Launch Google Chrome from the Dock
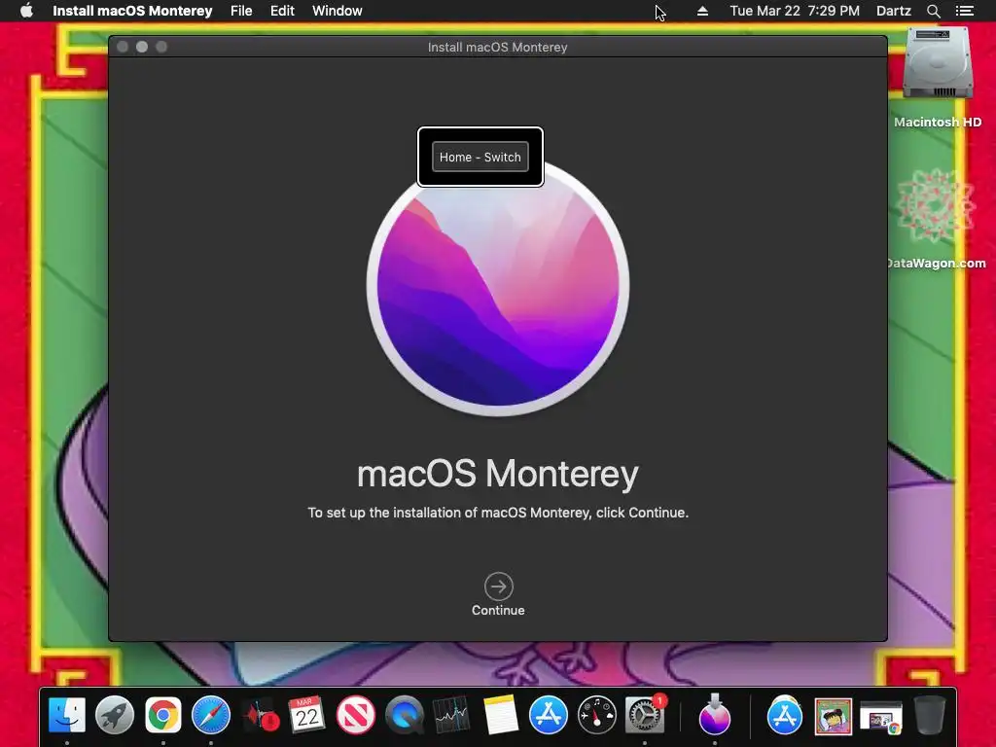 click(x=163, y=715)
